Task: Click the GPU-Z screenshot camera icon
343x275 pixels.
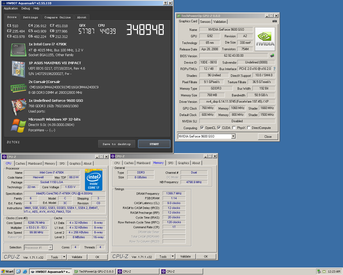Action: [274, 21]
